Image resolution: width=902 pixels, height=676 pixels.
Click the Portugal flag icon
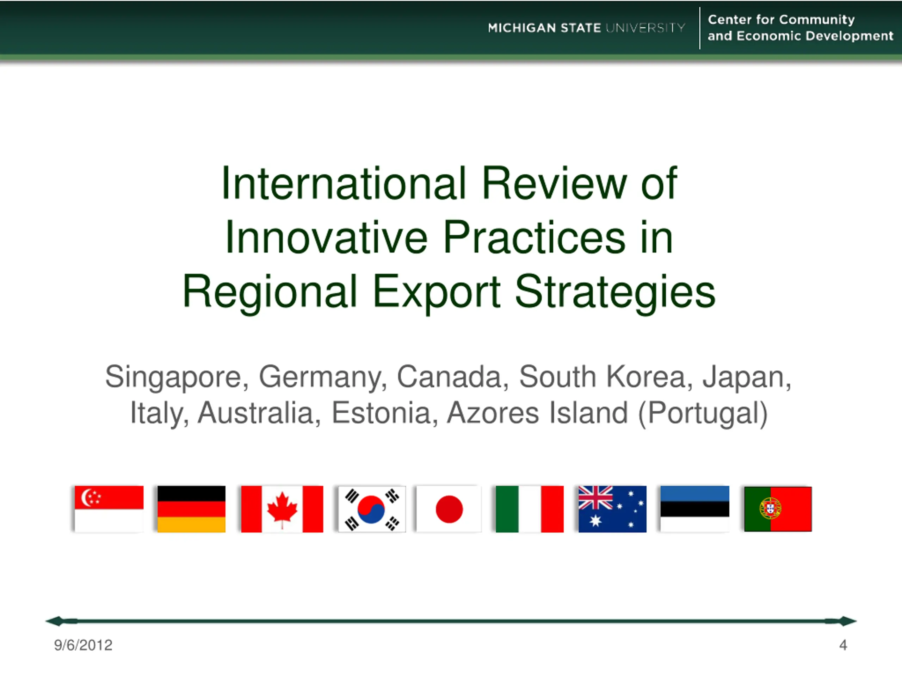(x=778, y=508)
